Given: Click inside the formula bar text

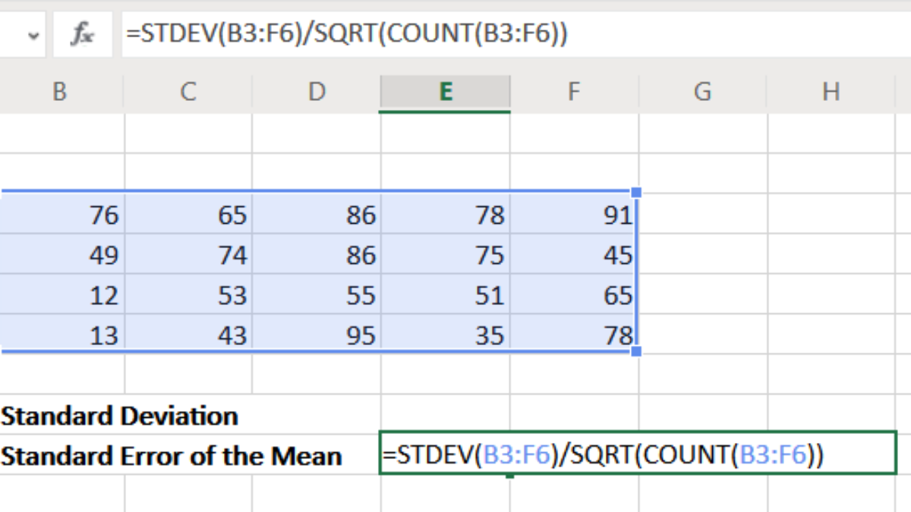Looking at the screenshot, I should [x=346, y=35].
